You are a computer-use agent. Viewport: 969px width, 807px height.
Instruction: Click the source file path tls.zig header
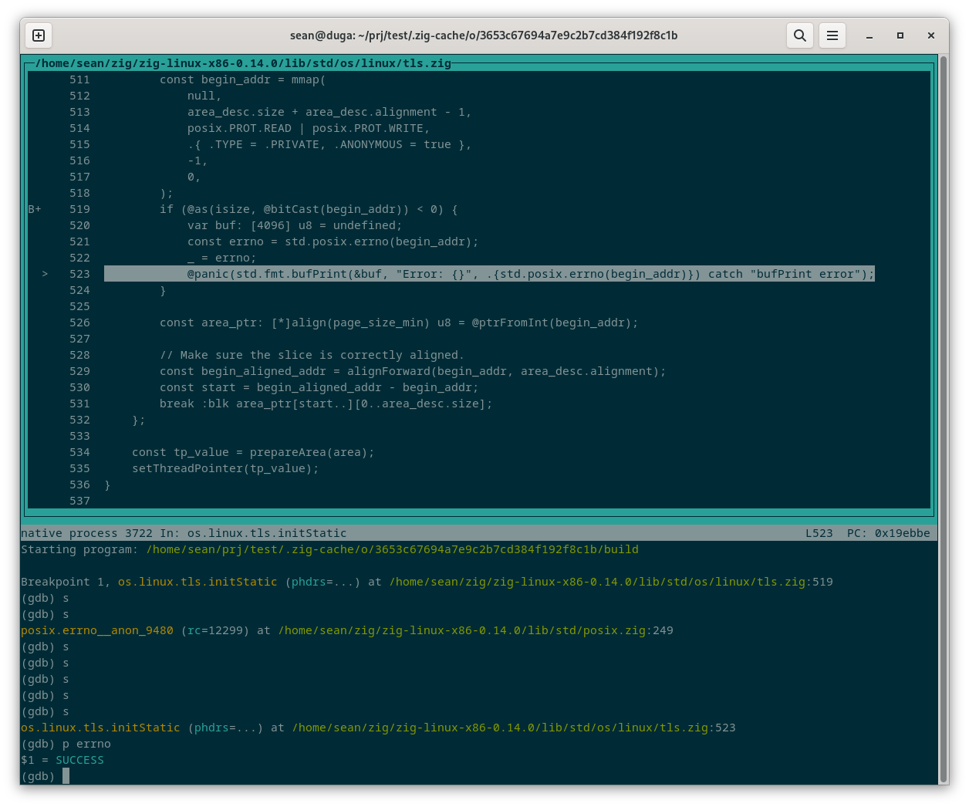tap(243, 63)
